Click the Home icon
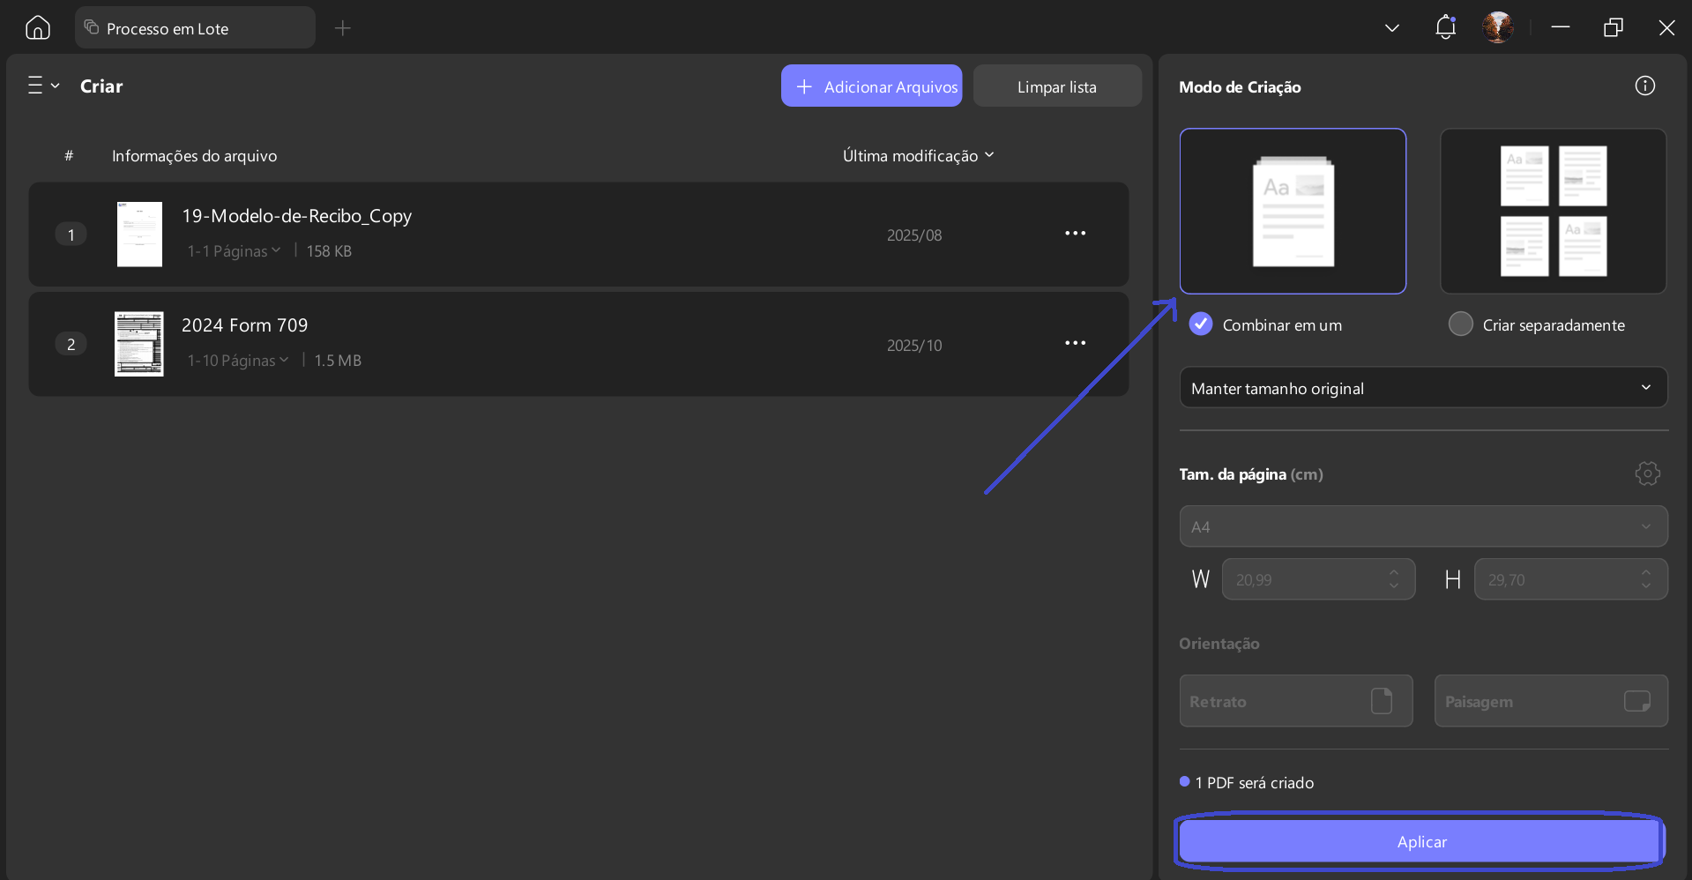This screenshot has width=1692, height=880. 38,28
